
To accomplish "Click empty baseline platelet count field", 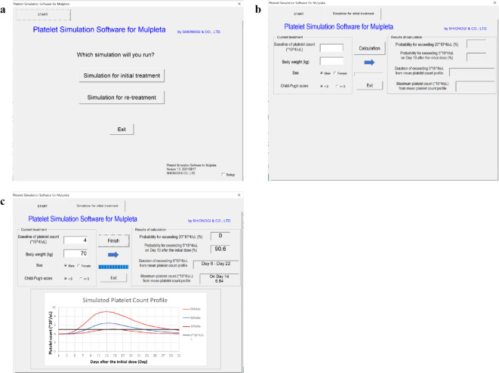I will (x=331, y=47).
